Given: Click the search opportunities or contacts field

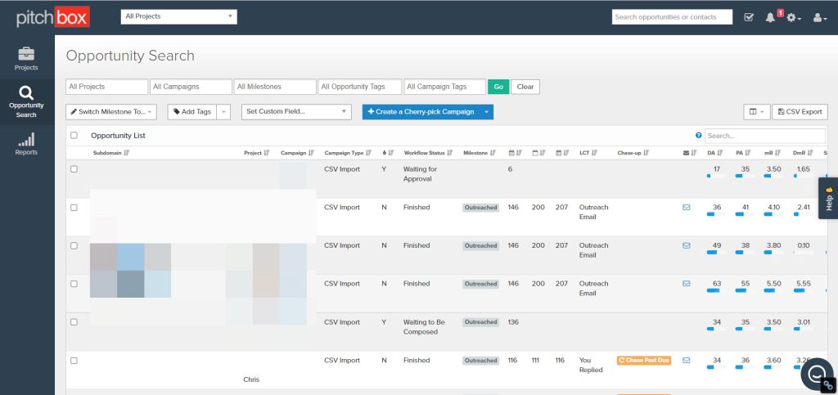Looking at the screenshot, I should (x=672, y=17).
